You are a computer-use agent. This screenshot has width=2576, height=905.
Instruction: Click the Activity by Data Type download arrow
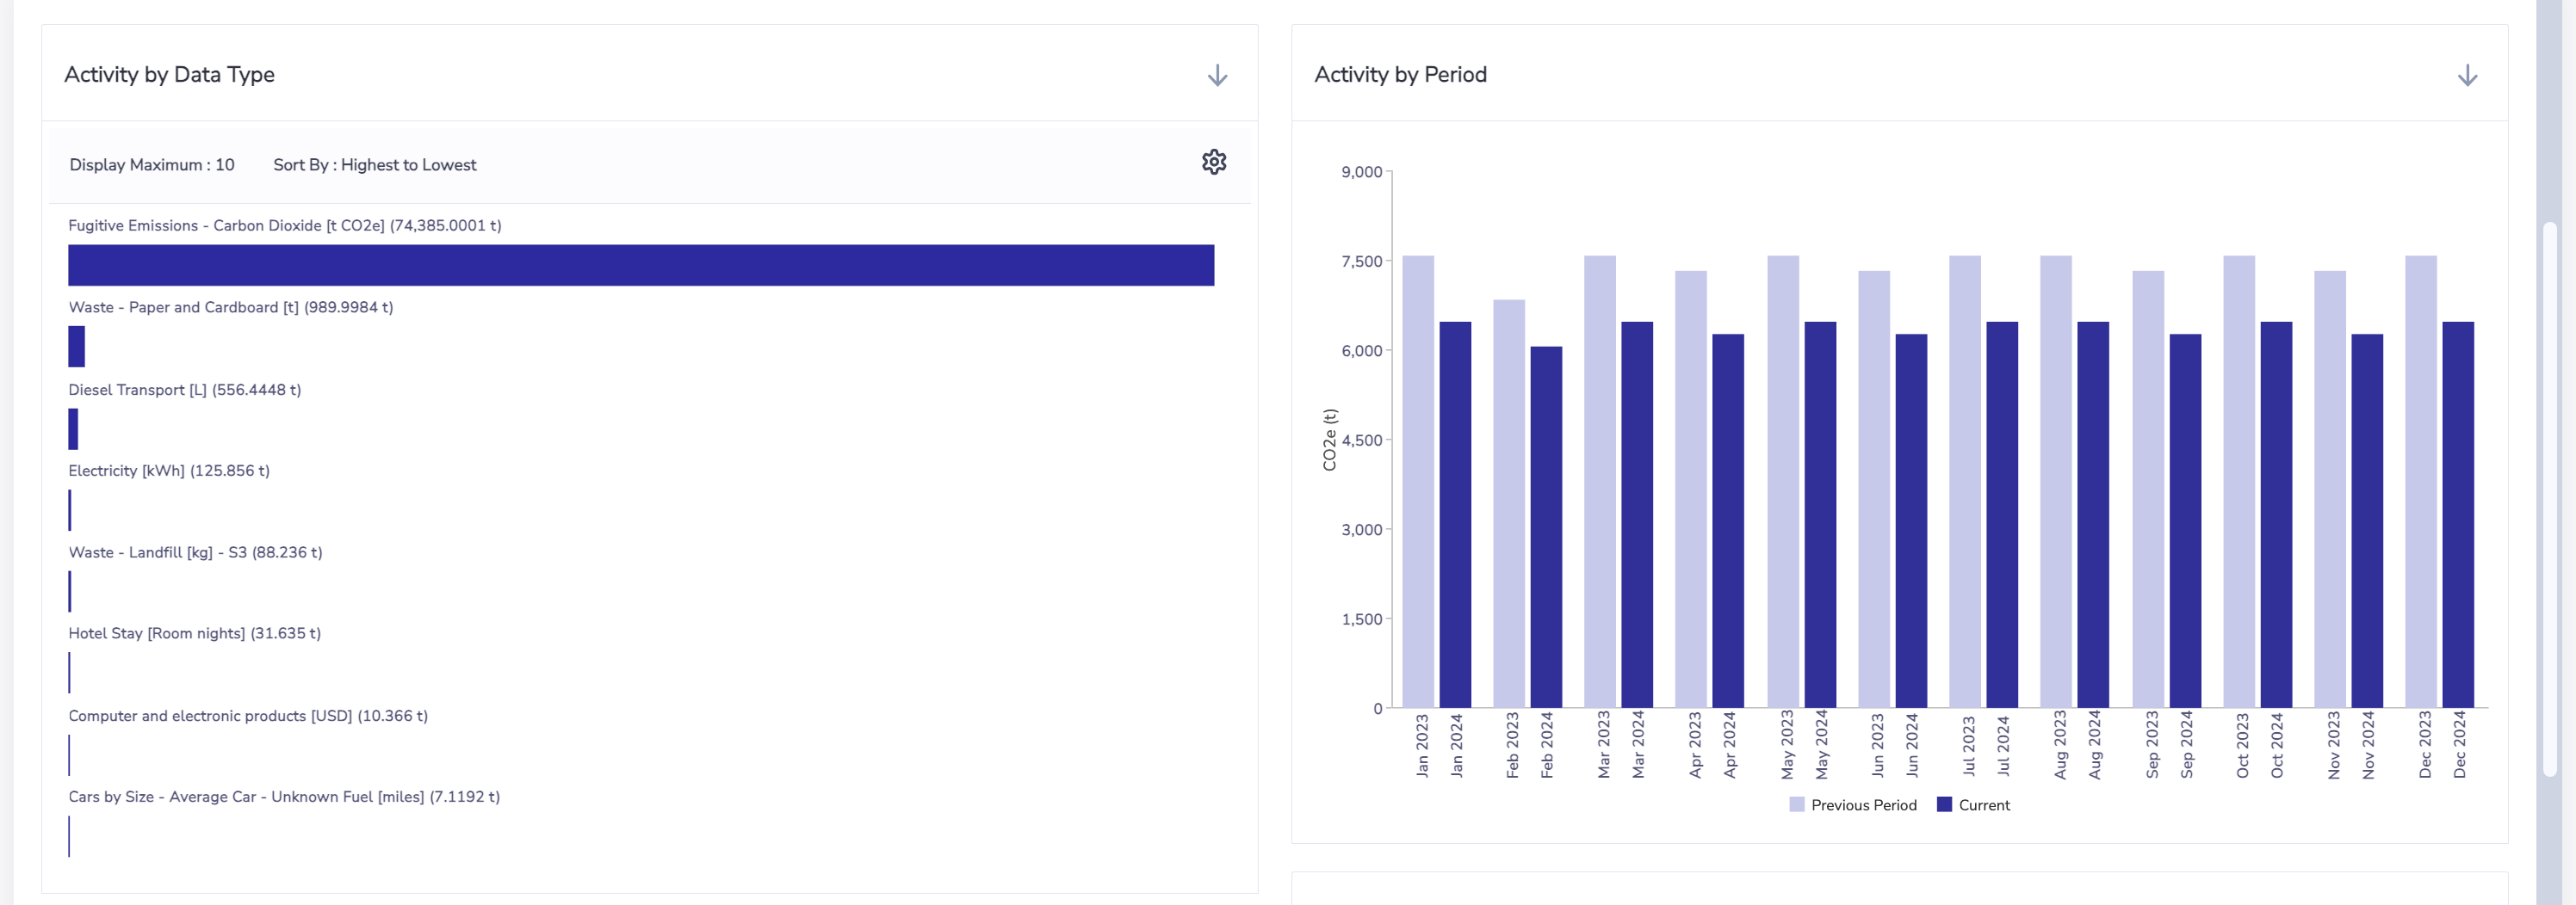pos(1217,76)
